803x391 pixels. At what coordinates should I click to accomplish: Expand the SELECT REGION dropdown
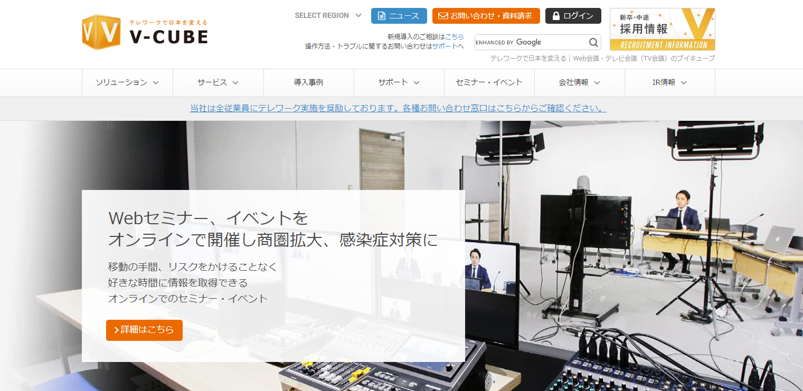tap(358, 15)
